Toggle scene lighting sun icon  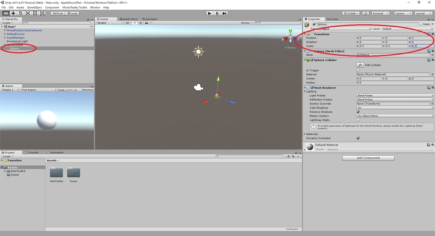[135, 23]
